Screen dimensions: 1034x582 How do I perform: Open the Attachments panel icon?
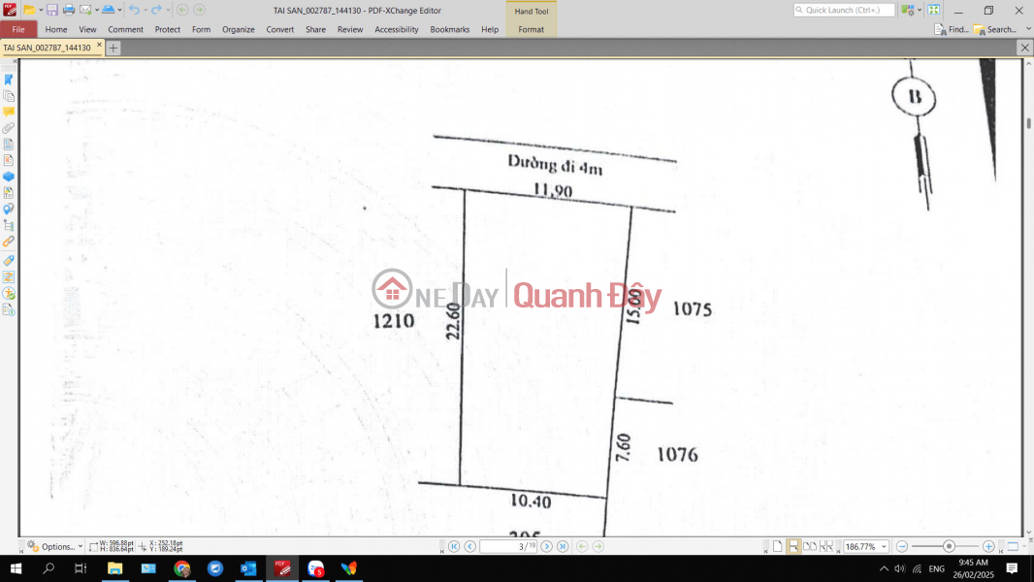[x=9, y=128]
